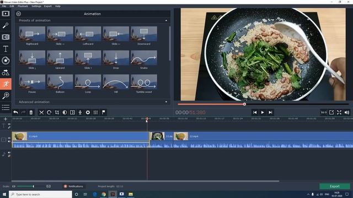This screenshot has width=353, height=198.
Task: Select the Snake animation preset
Action: [144, 60]
